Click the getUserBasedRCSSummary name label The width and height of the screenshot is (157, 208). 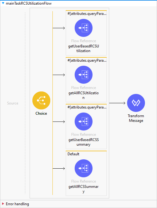(84, 142)
